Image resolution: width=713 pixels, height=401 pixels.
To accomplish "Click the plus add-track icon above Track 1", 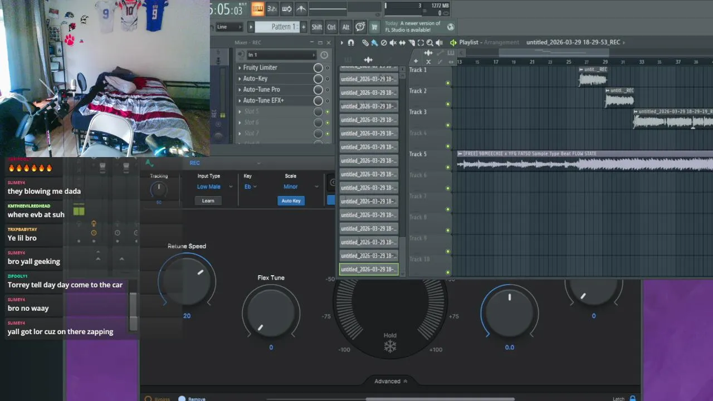I will click(x=416, y=61).
